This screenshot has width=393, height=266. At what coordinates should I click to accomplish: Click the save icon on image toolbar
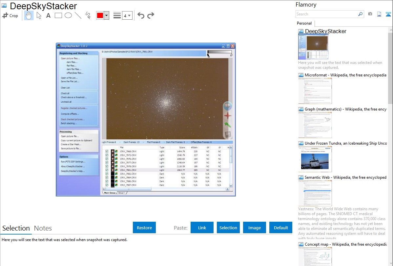tap(228, 134)
